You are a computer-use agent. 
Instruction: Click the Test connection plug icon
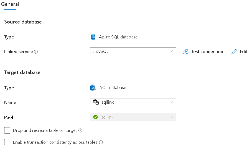pyautogui.click(x=186, y=51)
